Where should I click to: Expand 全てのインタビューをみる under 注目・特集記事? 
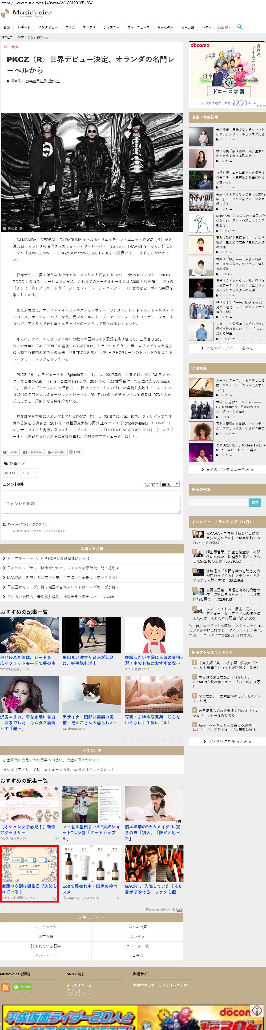pos(227,348)
